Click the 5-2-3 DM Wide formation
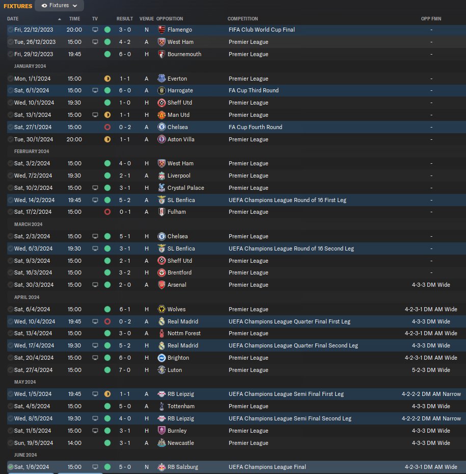Viewport: 466px width, 474px height. (431, 370)
